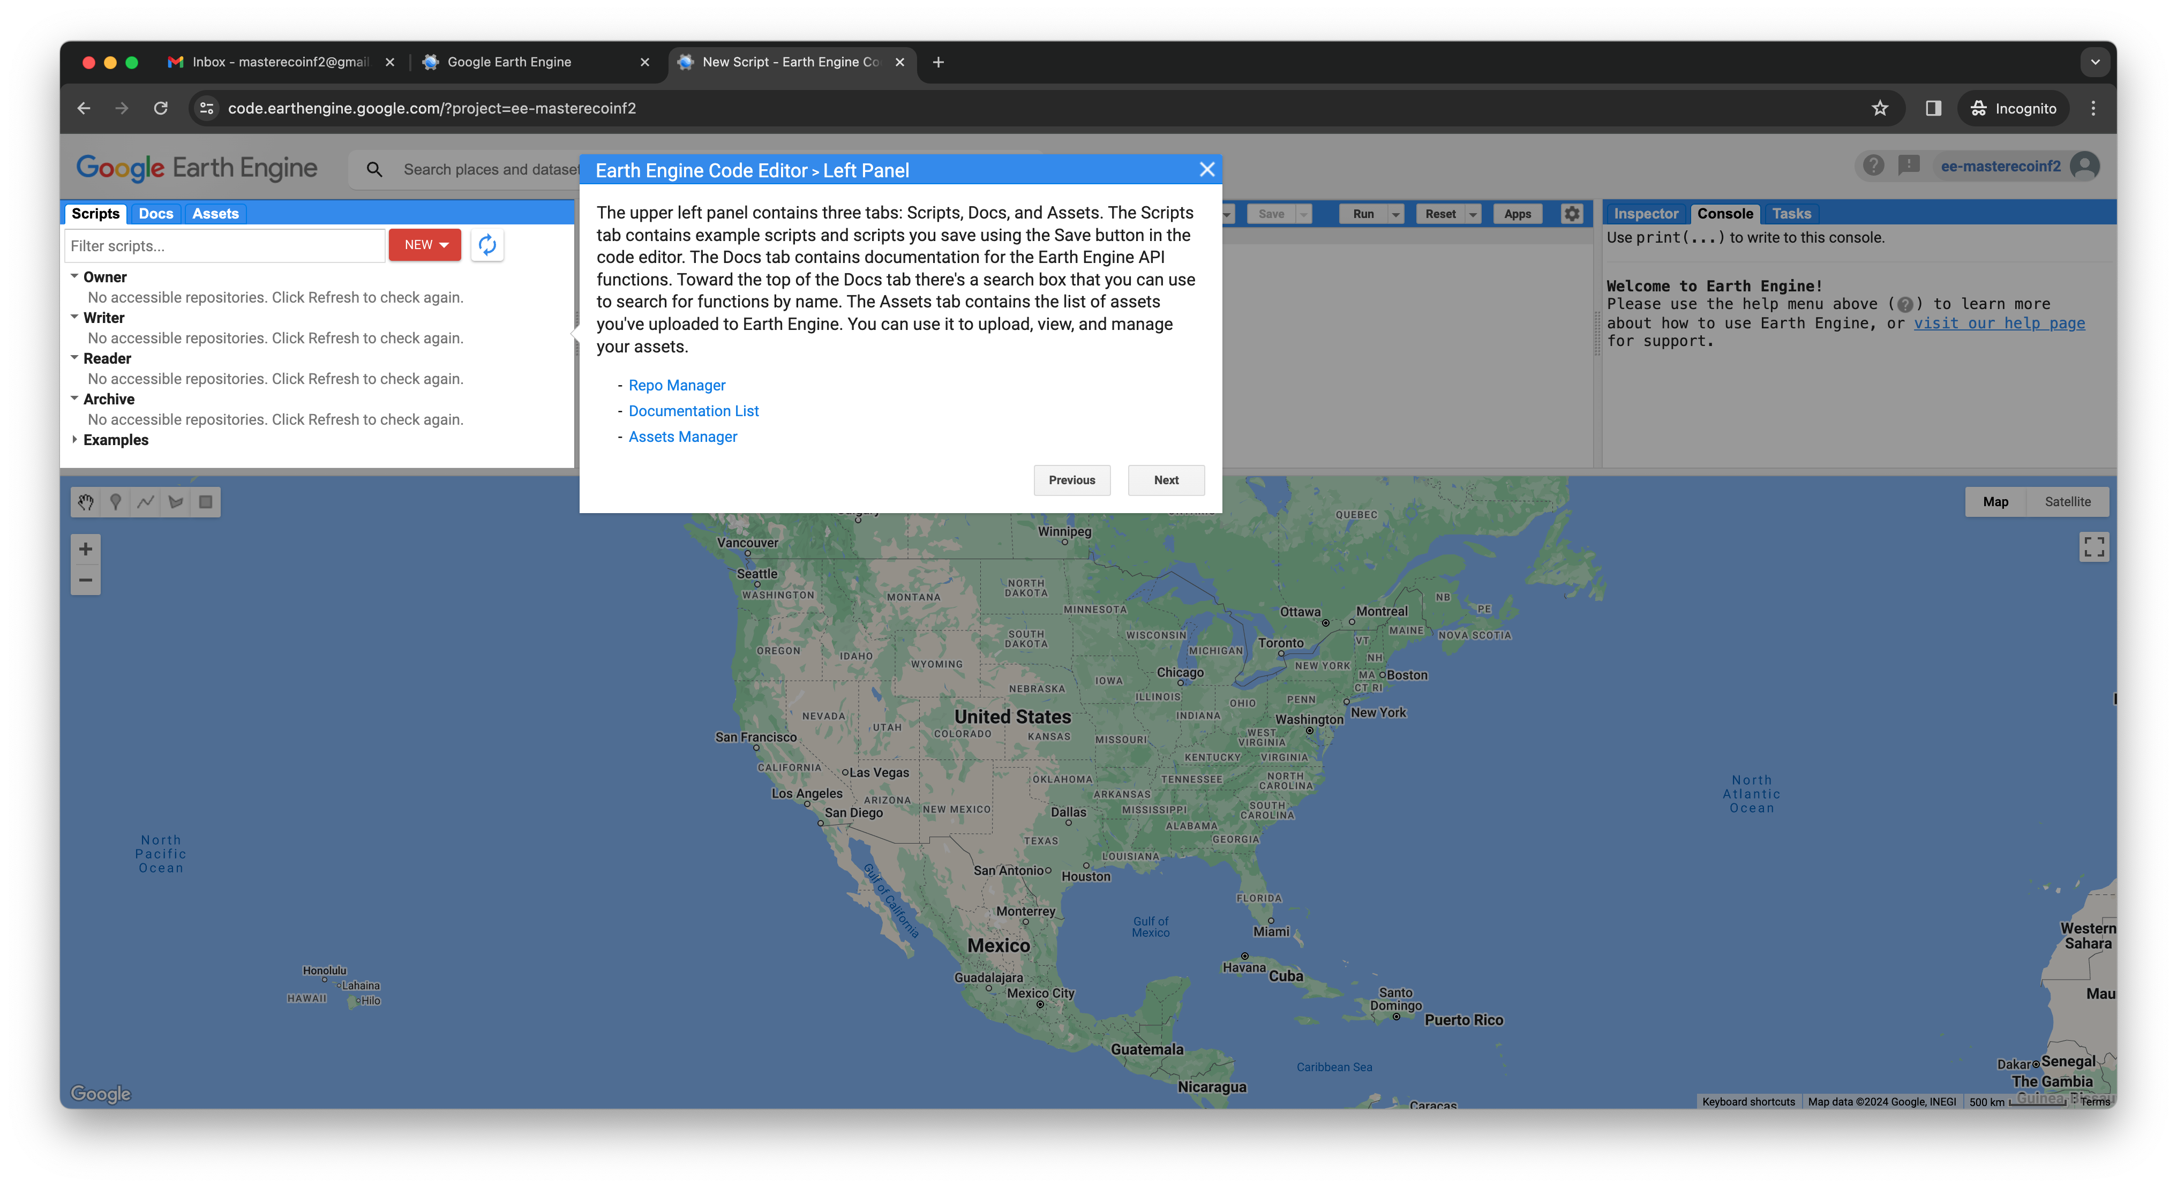Open the NEW script dropdown

pos(425,245)
